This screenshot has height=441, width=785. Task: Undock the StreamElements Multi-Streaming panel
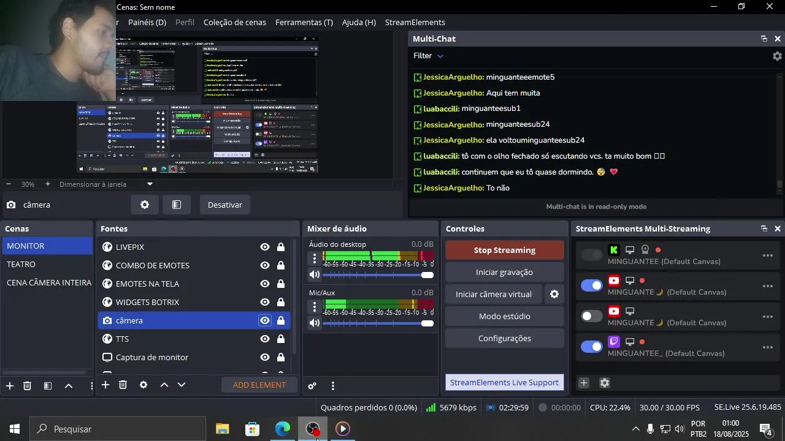(x=764, y=228)
